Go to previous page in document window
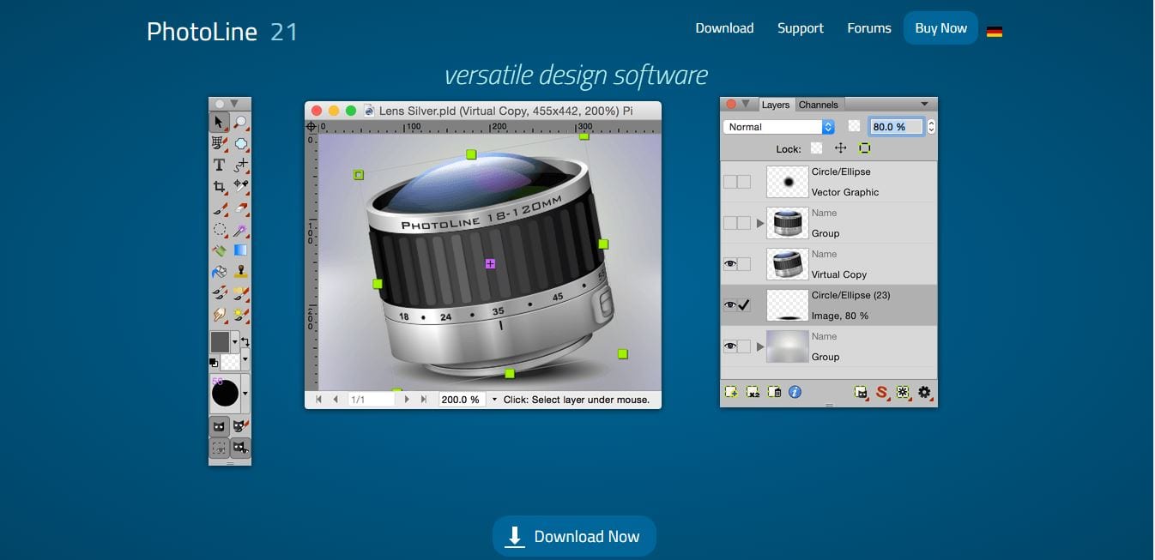The width and height of the screenshot is (1155, 560). coord(336,400)
